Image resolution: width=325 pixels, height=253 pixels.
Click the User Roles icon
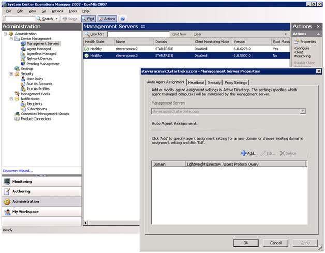tap(23, 79)
